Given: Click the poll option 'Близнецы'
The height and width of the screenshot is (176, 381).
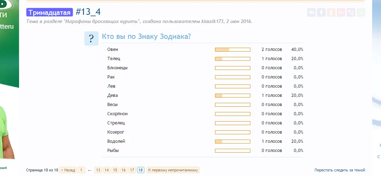Looking at the screenshot, I should pos(117,68).
